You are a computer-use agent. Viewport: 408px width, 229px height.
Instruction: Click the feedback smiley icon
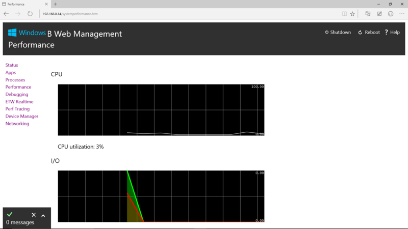391,14
